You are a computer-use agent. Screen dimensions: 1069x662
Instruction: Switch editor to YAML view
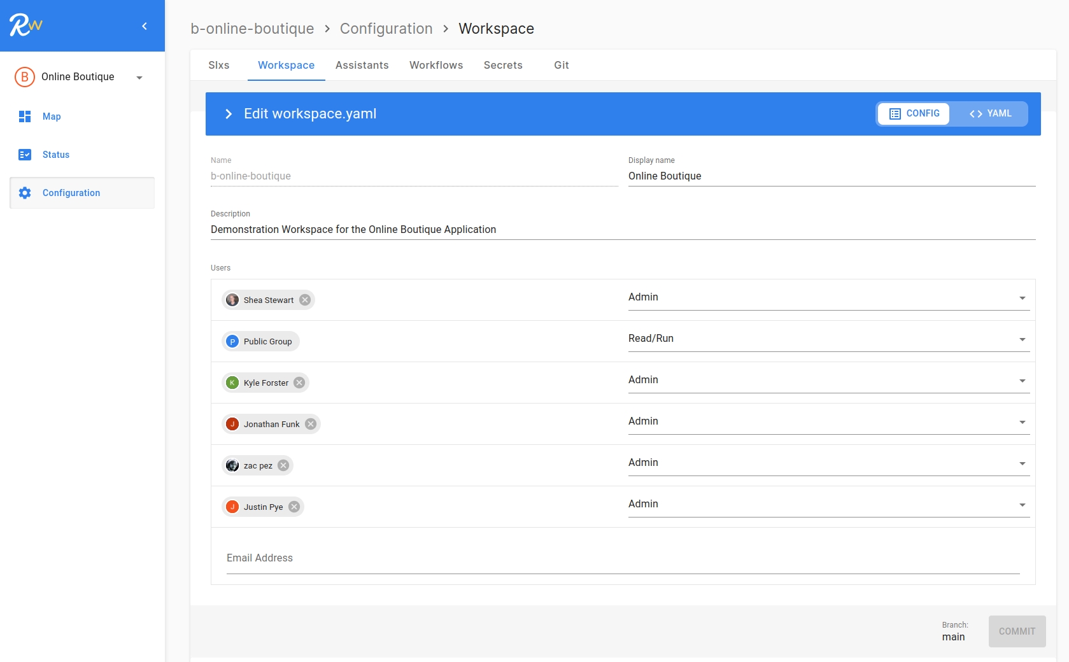click(x=991, y=113)
